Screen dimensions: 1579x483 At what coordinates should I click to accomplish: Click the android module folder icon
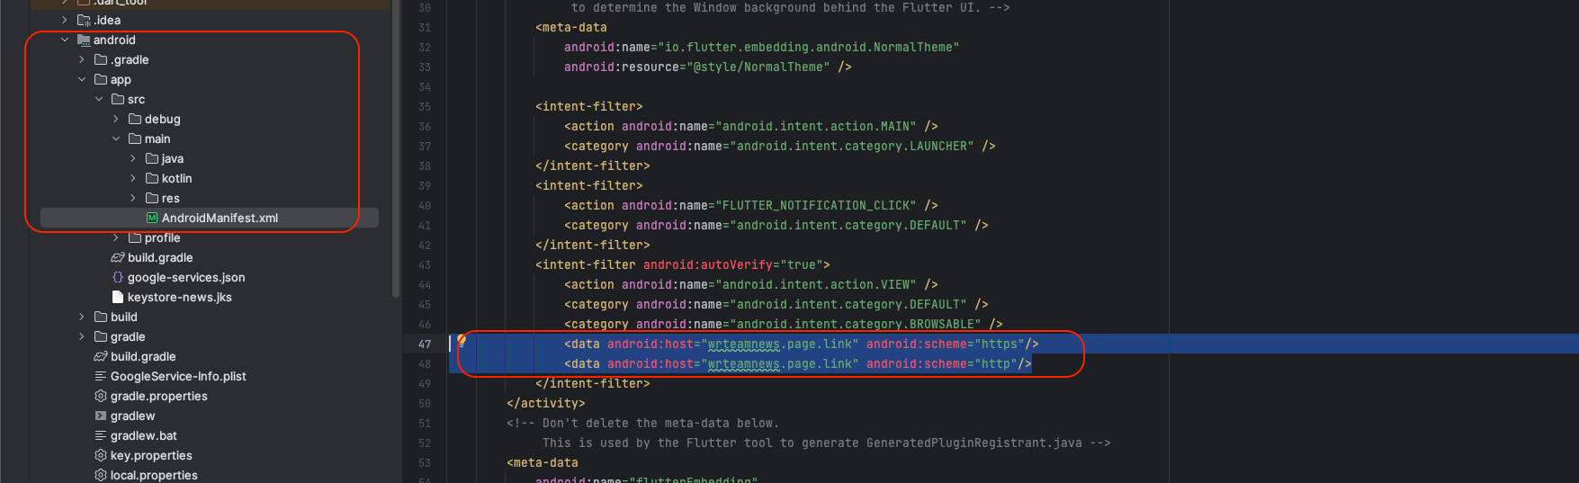[x=84, y=40]
